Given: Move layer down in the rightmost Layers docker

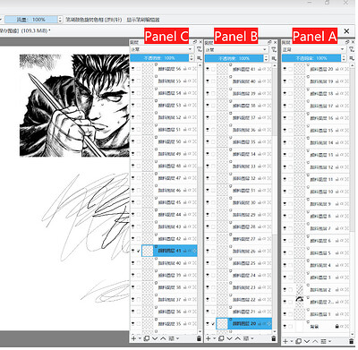Looking at the screenshot, I should [307, 341].
